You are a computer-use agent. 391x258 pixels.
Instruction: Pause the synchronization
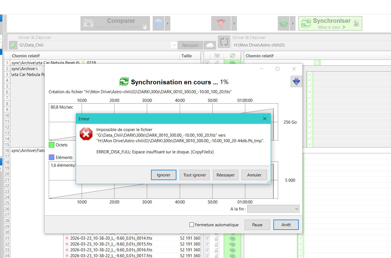[257, 225]
